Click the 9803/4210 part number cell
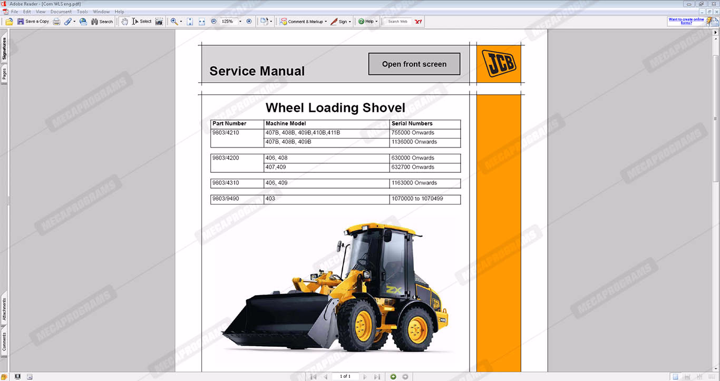720x381 pixels. (237, 137)
